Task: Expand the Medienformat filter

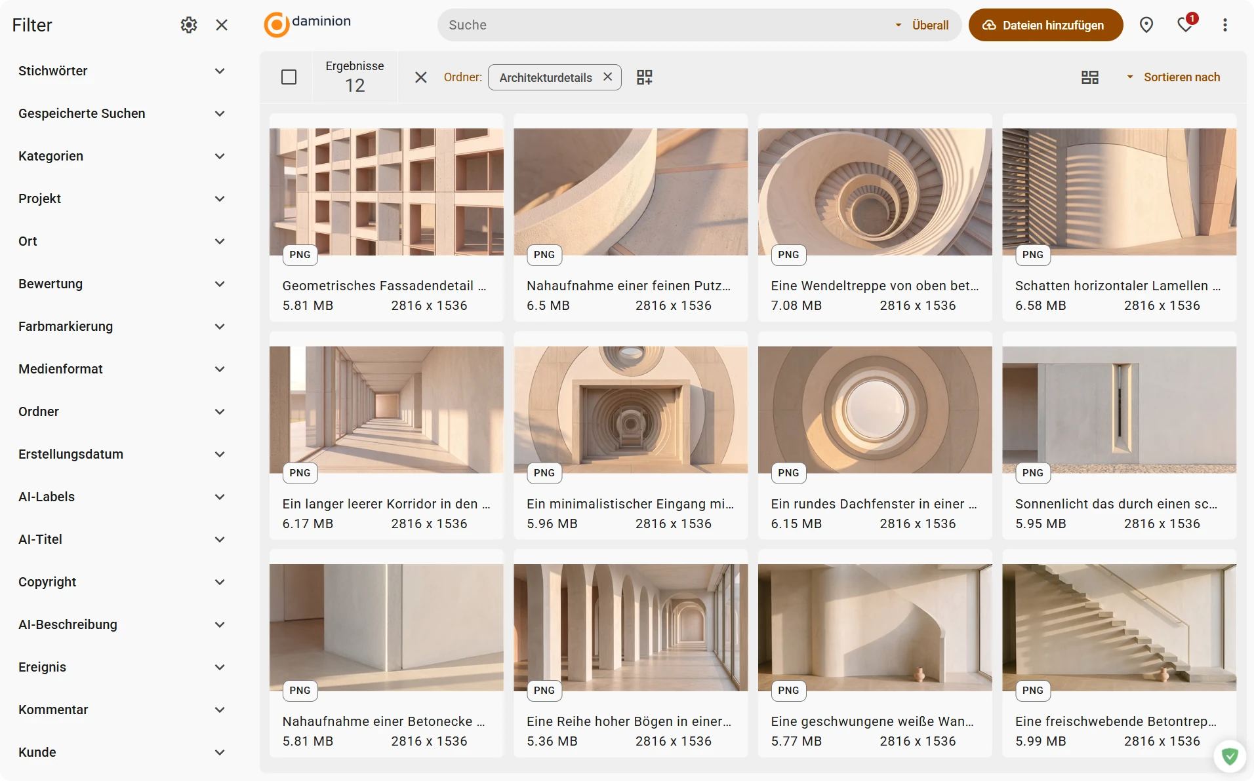Action: click(122, 369)
